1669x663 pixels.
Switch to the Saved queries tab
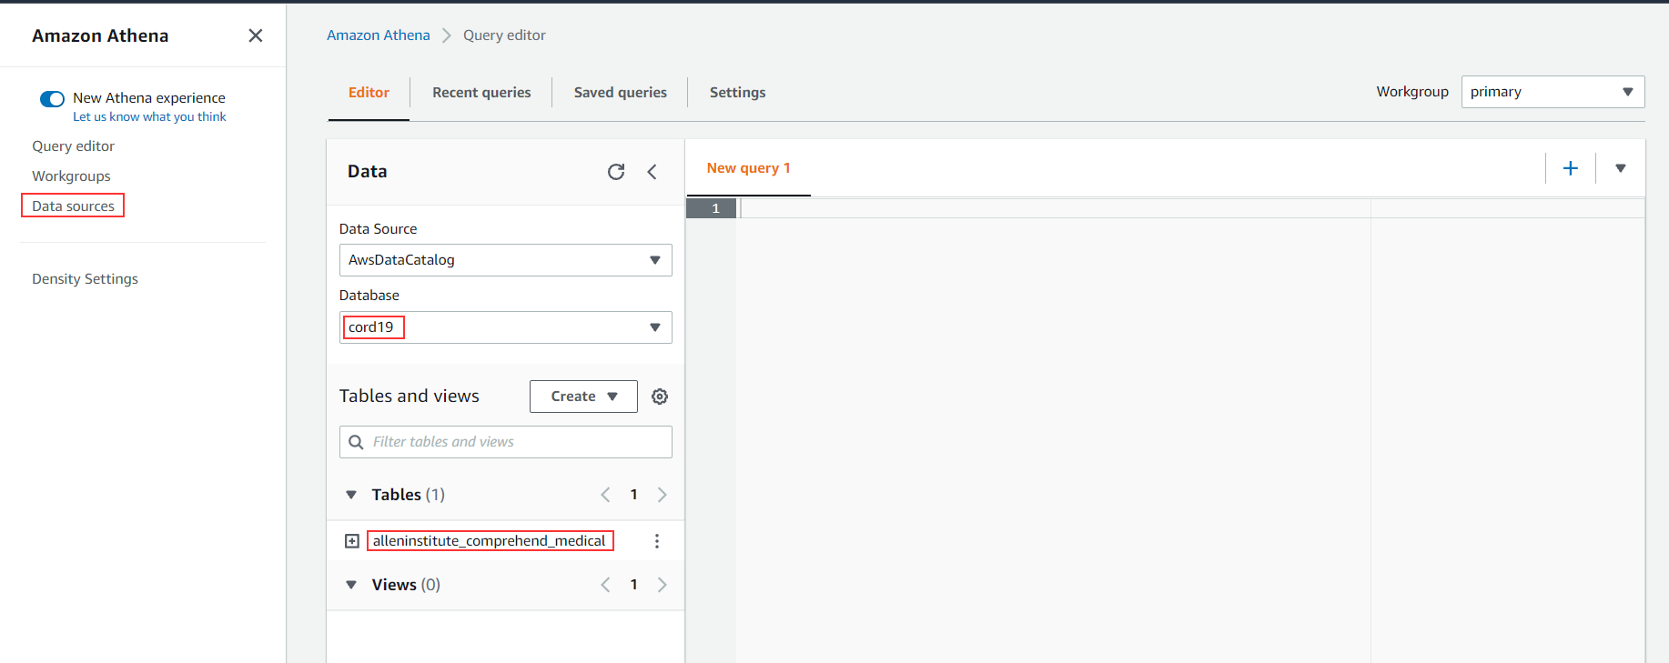click(x=621, y=93)
